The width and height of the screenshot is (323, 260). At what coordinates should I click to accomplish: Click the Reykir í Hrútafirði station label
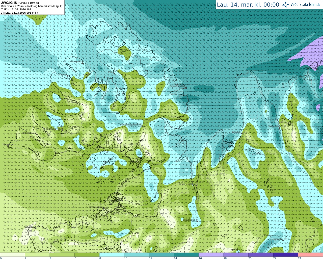(x=187, y=184)
